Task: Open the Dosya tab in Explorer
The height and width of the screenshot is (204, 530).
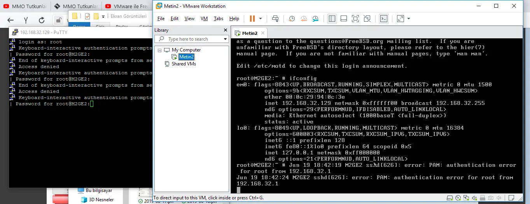Action: [79, 25]
